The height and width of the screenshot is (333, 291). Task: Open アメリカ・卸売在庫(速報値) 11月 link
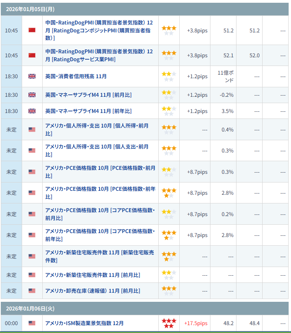point(93,291)
